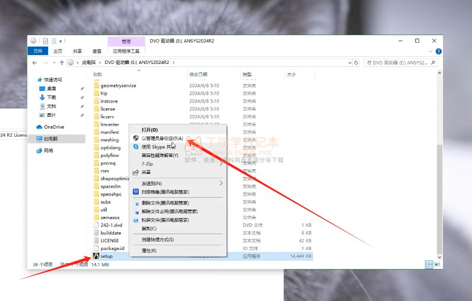This screenshot has width=472, height=301.
Task: Click the file list vertical scrollbar
Action: (x=439, y=200)
